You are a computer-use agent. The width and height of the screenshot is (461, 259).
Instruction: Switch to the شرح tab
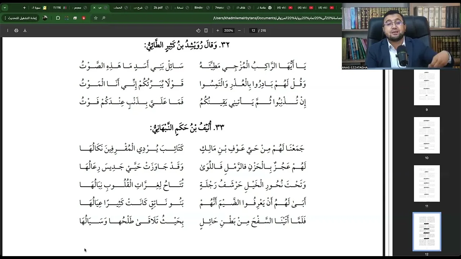point(140,8)
